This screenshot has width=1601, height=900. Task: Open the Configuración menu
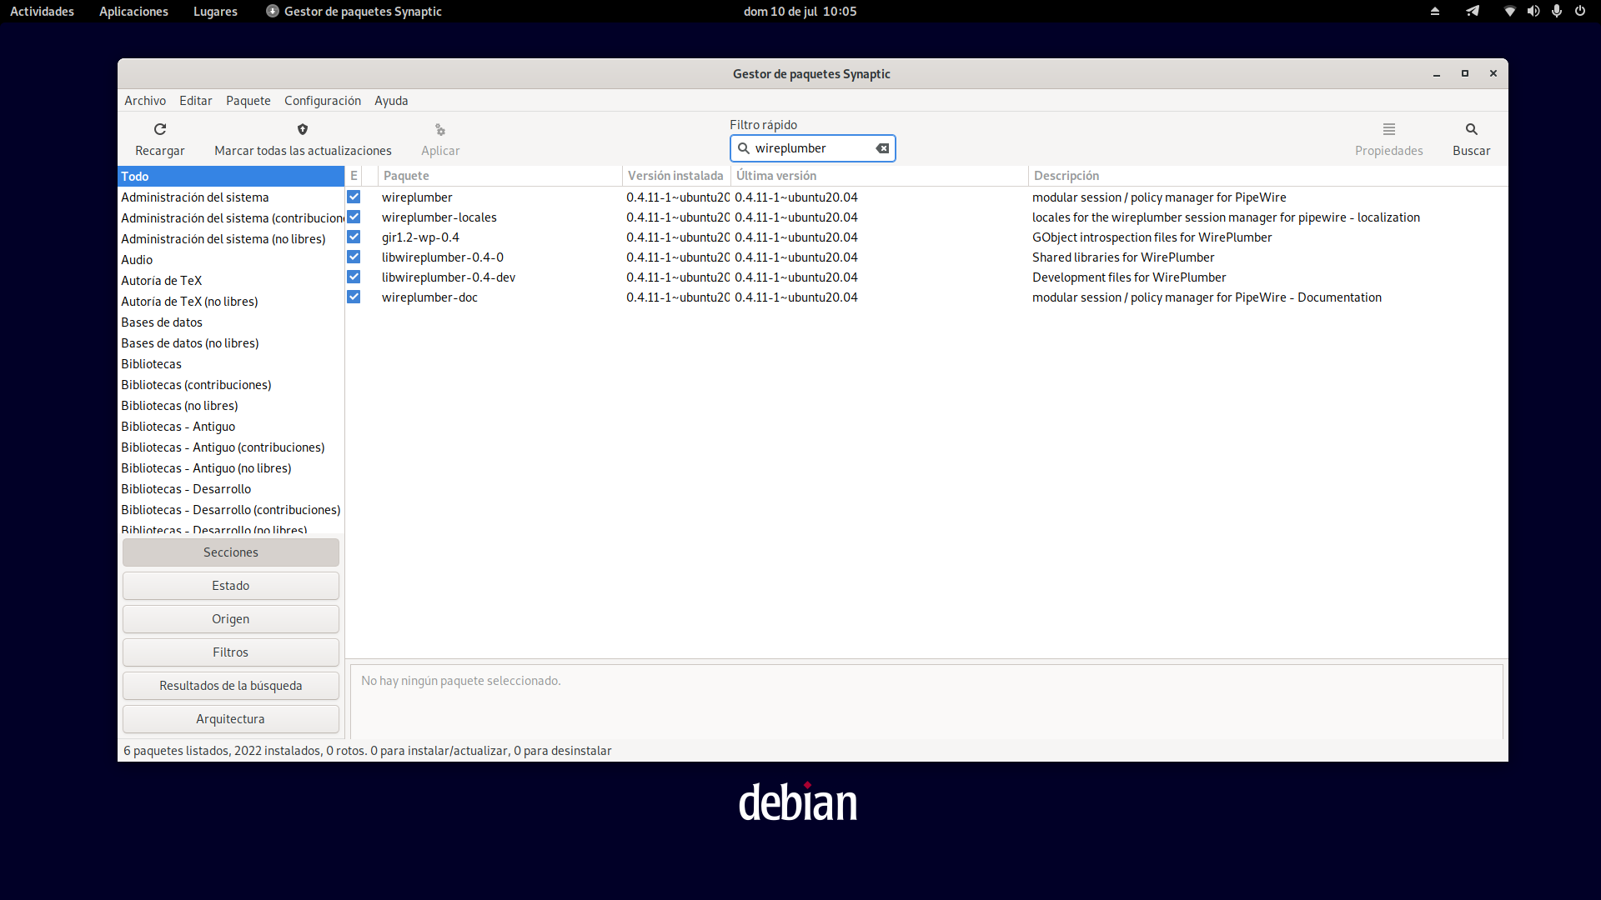click(322, 101)
